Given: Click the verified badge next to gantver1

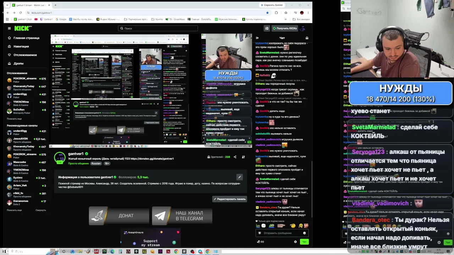Looking at the screenshot, I should pos(87,154).
